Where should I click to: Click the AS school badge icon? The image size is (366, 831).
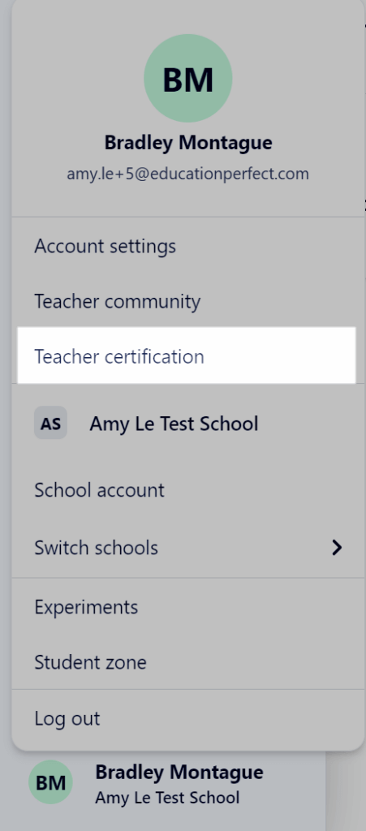[51, 423]
